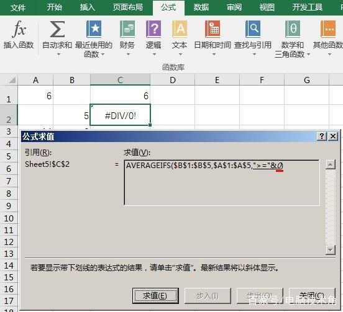This screenshot has width=343, height=312.
Task: Select column A header
Action: [x=35, y=80]
